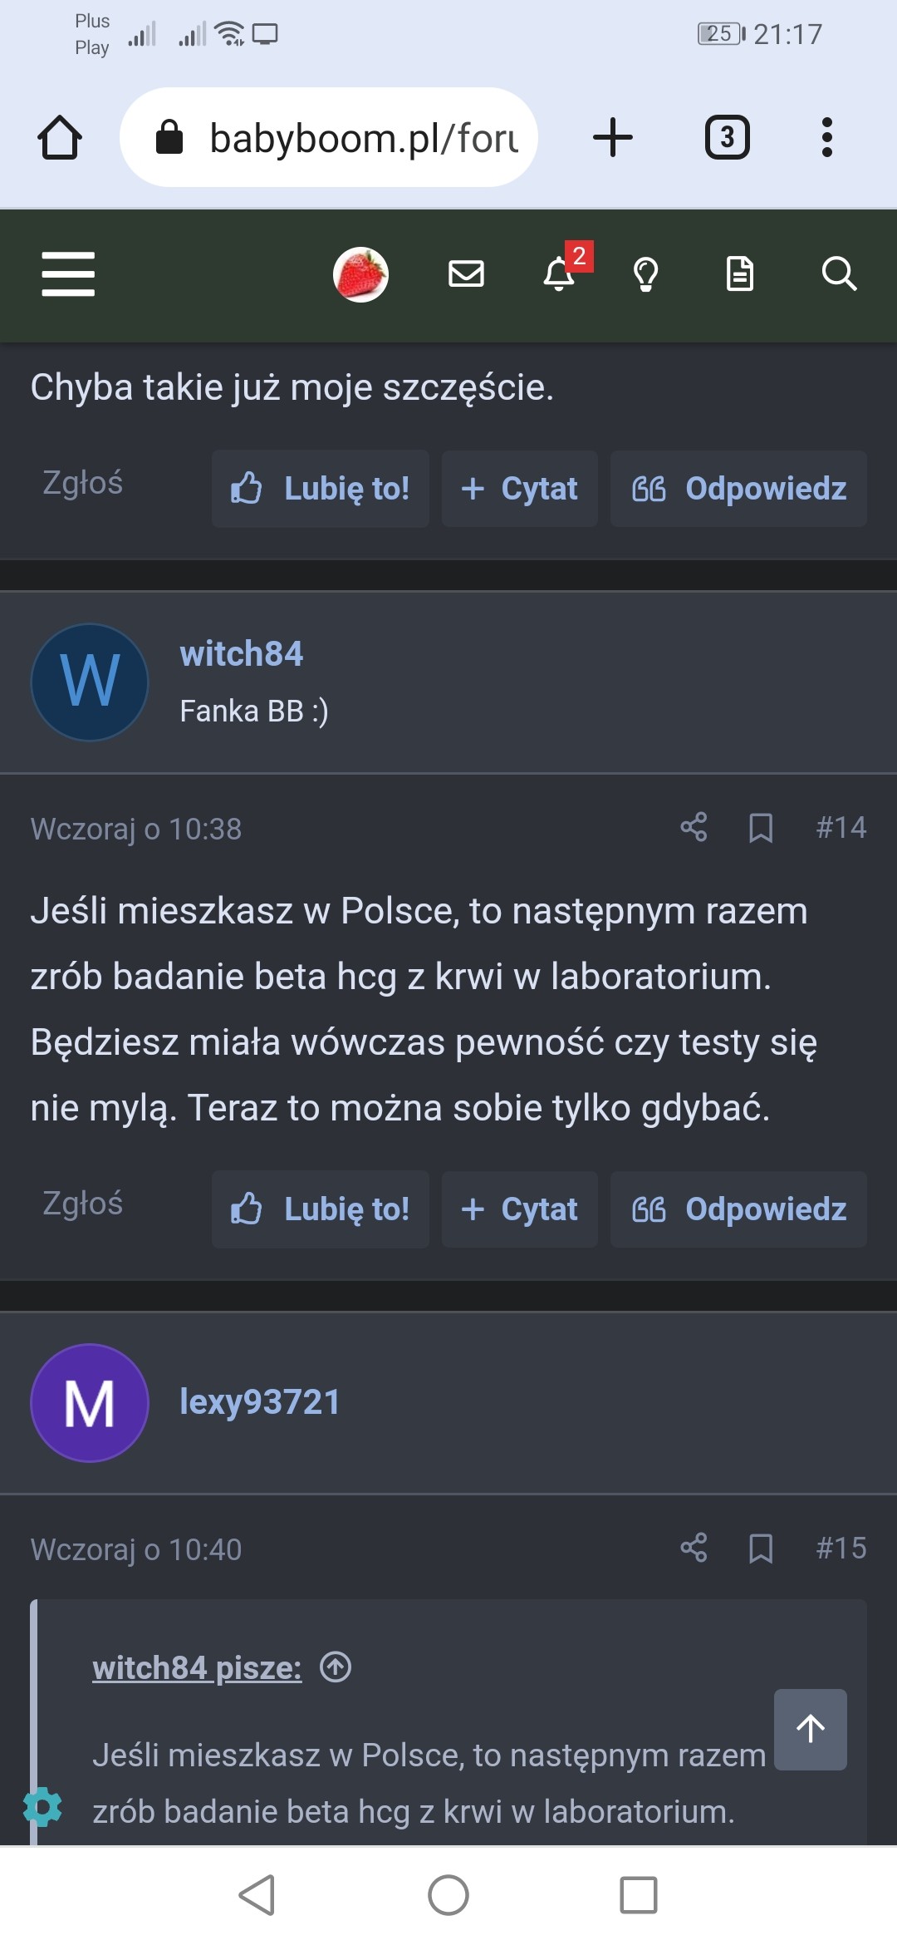897x1945 pixels.
Task: Open teal settings gear icon
Action: 42,1807
